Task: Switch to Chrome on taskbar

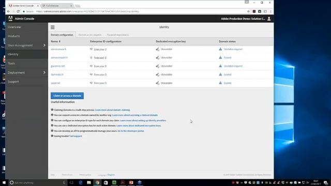Action: pos(97,182)
